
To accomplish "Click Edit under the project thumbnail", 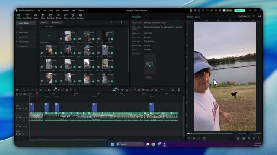I will (148, 77).
